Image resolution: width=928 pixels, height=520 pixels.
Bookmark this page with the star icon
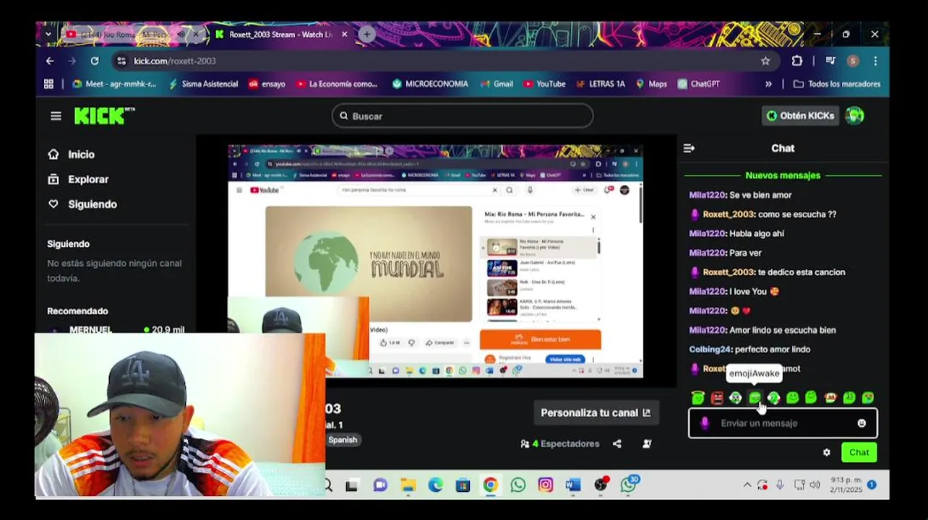tap(765, 61)
